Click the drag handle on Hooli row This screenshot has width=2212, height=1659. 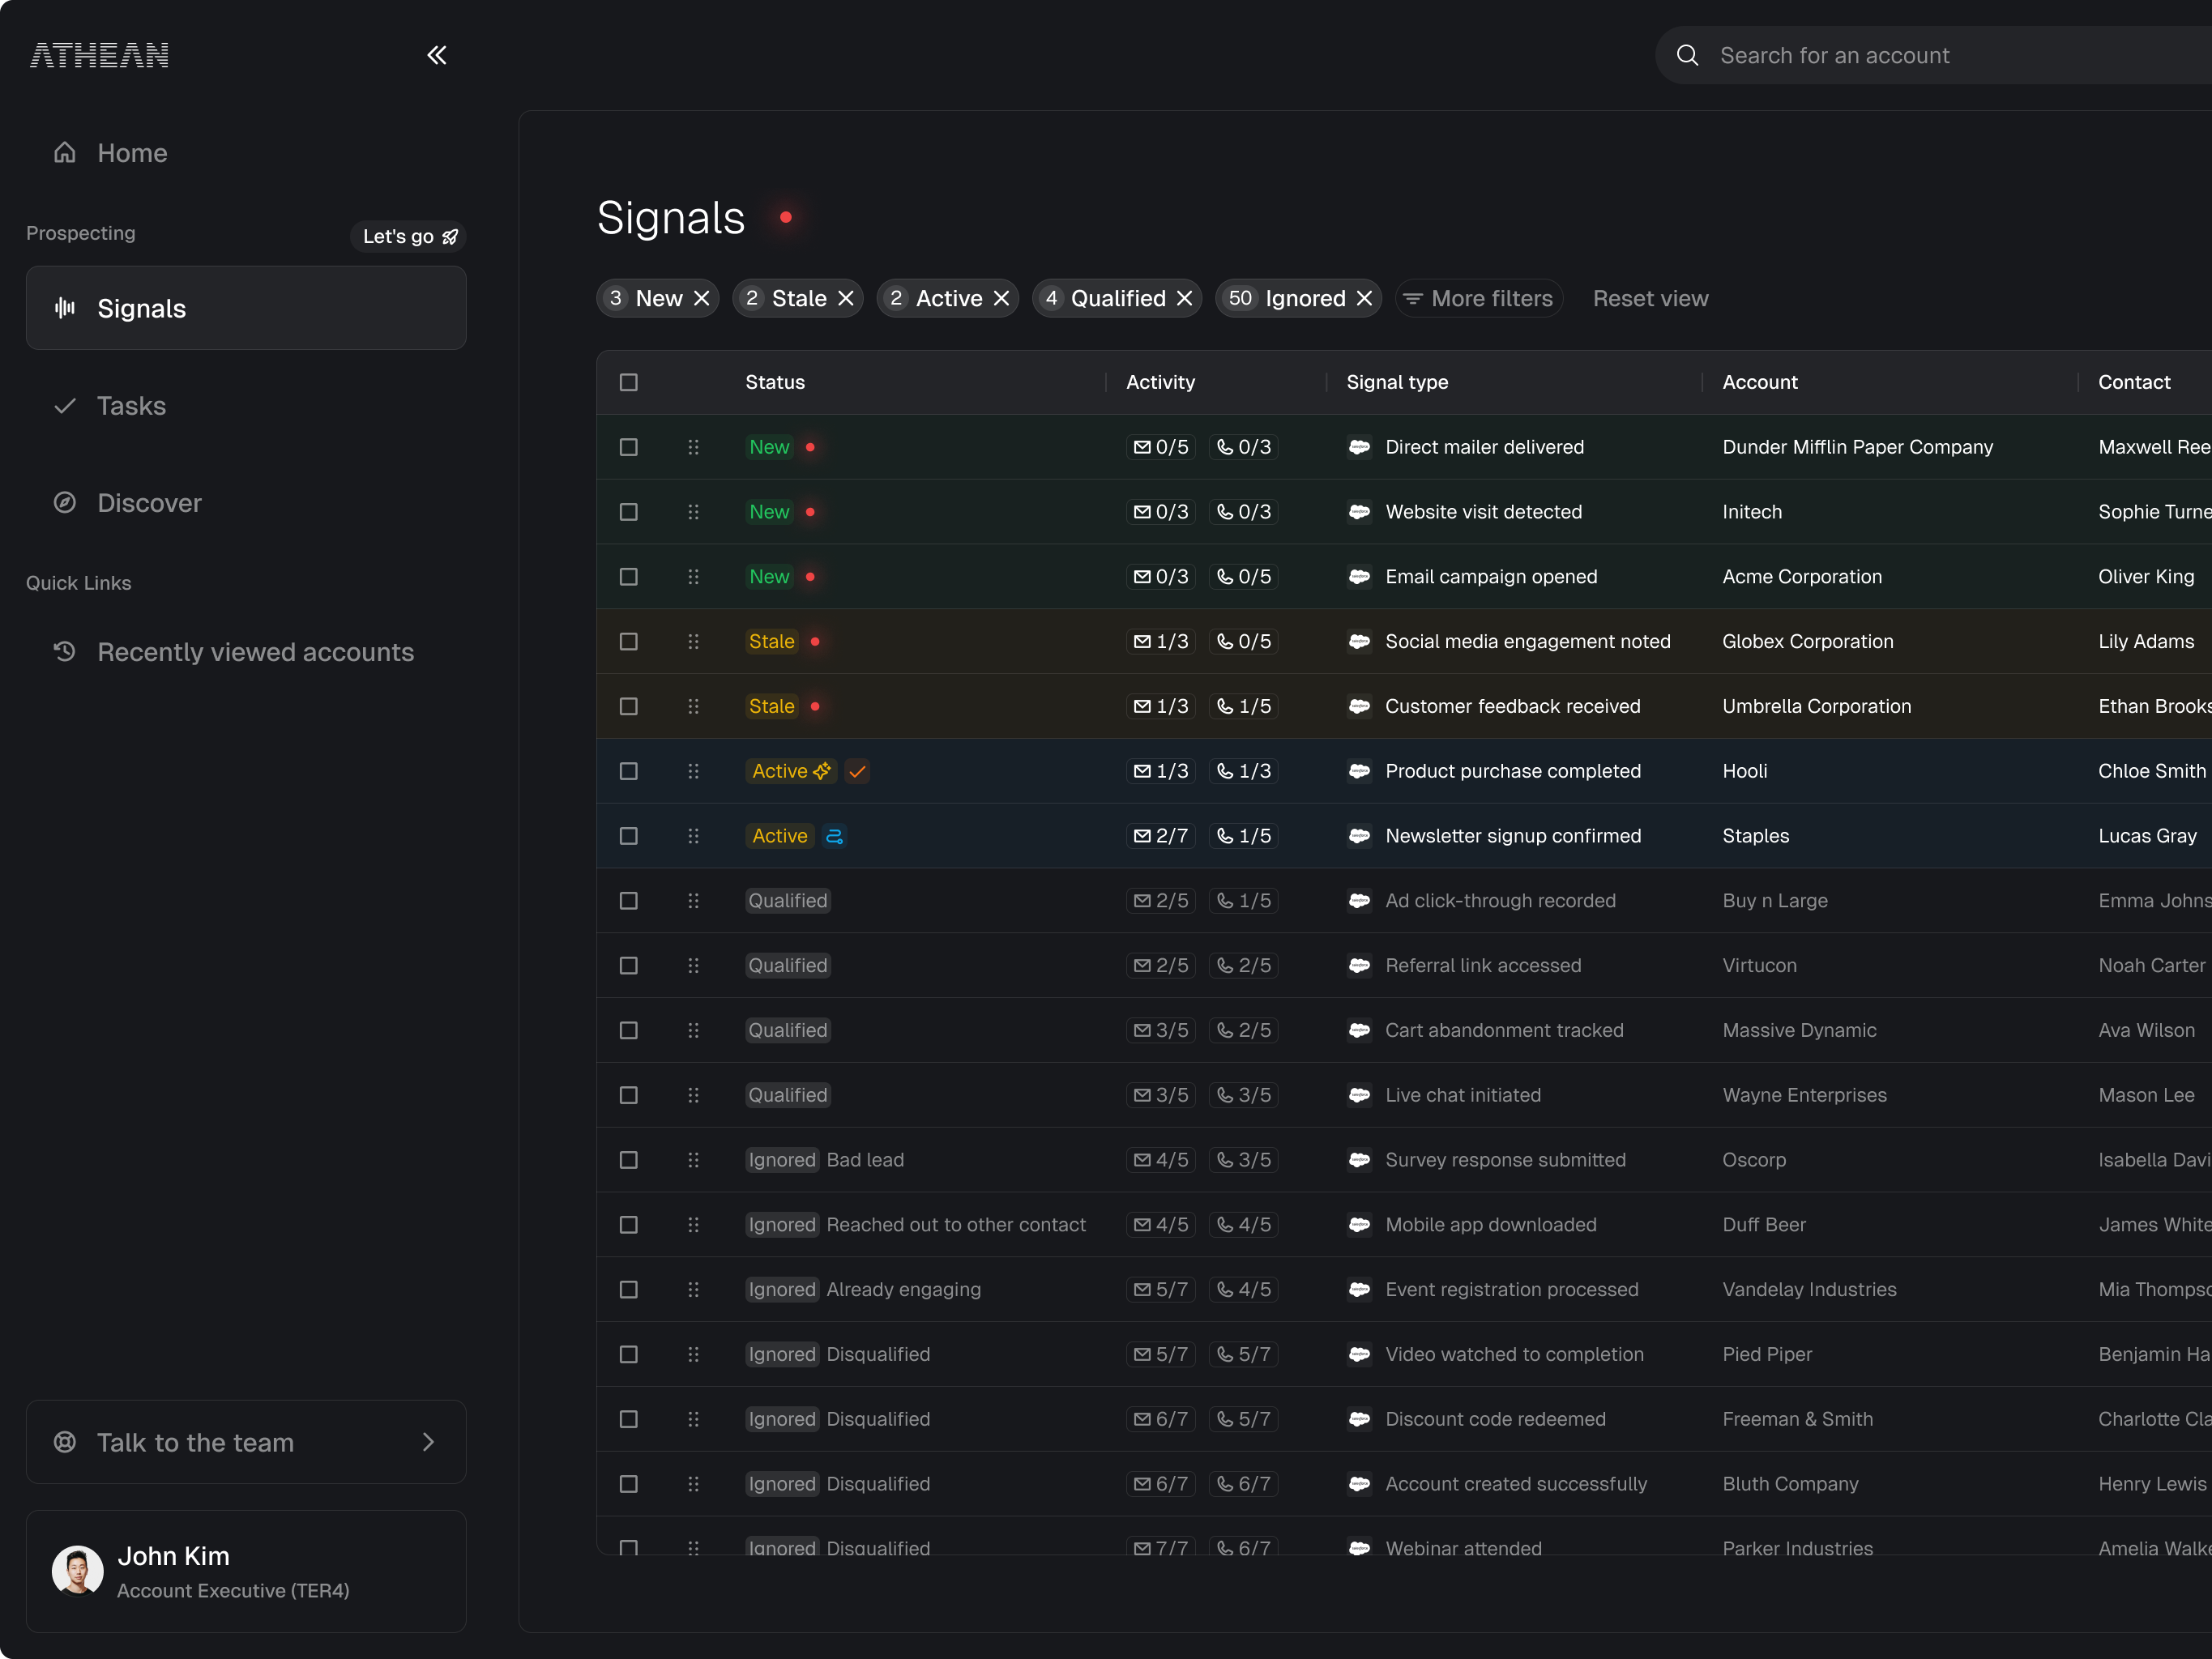(693, 771)
